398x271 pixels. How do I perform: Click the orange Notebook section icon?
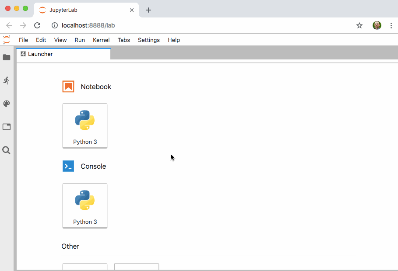click(x=68, y=87)
